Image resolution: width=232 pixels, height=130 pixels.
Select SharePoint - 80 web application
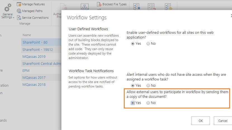point(35,42)
